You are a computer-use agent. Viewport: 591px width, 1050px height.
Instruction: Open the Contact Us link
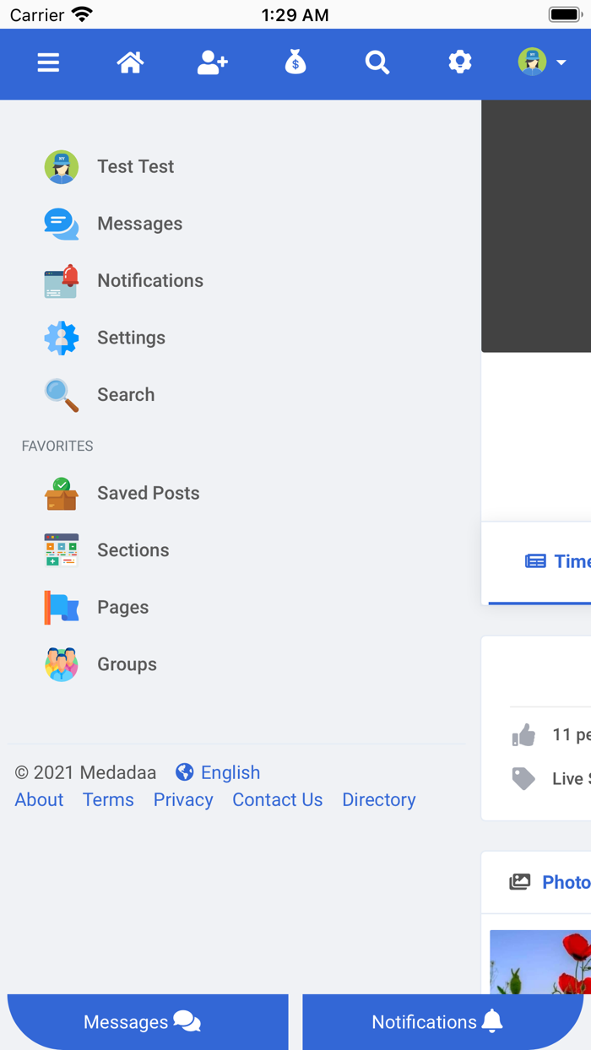pos(277,799)
